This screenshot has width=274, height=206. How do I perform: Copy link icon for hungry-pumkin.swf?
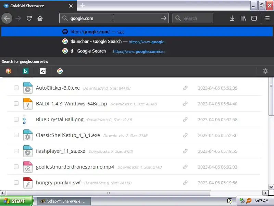[185, 183]
